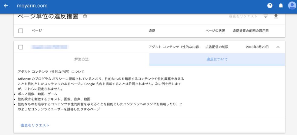The image size is (297, 135).
Task: Open the blurred page URL in the row
Action: click(x=50, y=47)
